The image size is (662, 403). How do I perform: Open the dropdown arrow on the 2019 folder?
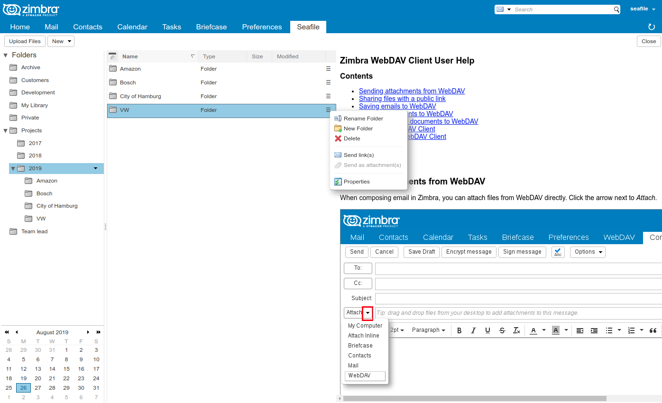click(x=95, y=168)
